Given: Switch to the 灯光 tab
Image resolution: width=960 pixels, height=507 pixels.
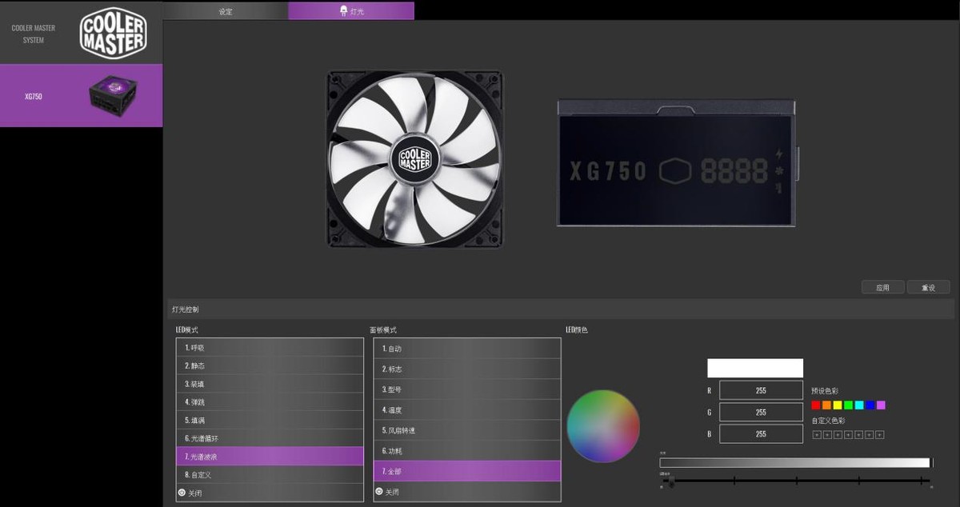Looking at the screenshot, I should tap(351, 11).
